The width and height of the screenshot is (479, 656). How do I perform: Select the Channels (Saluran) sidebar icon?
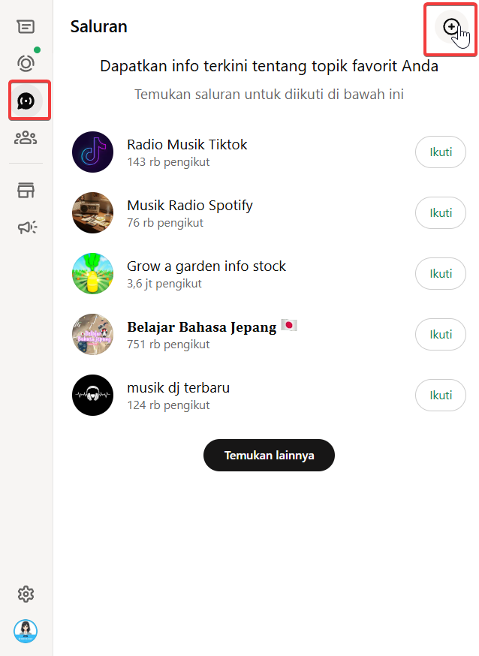click(x=26, y=100)
